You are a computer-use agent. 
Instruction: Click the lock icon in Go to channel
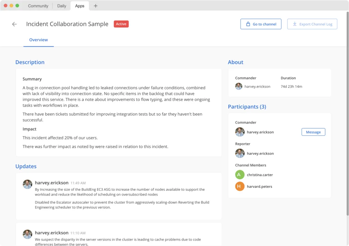(248, 24)
